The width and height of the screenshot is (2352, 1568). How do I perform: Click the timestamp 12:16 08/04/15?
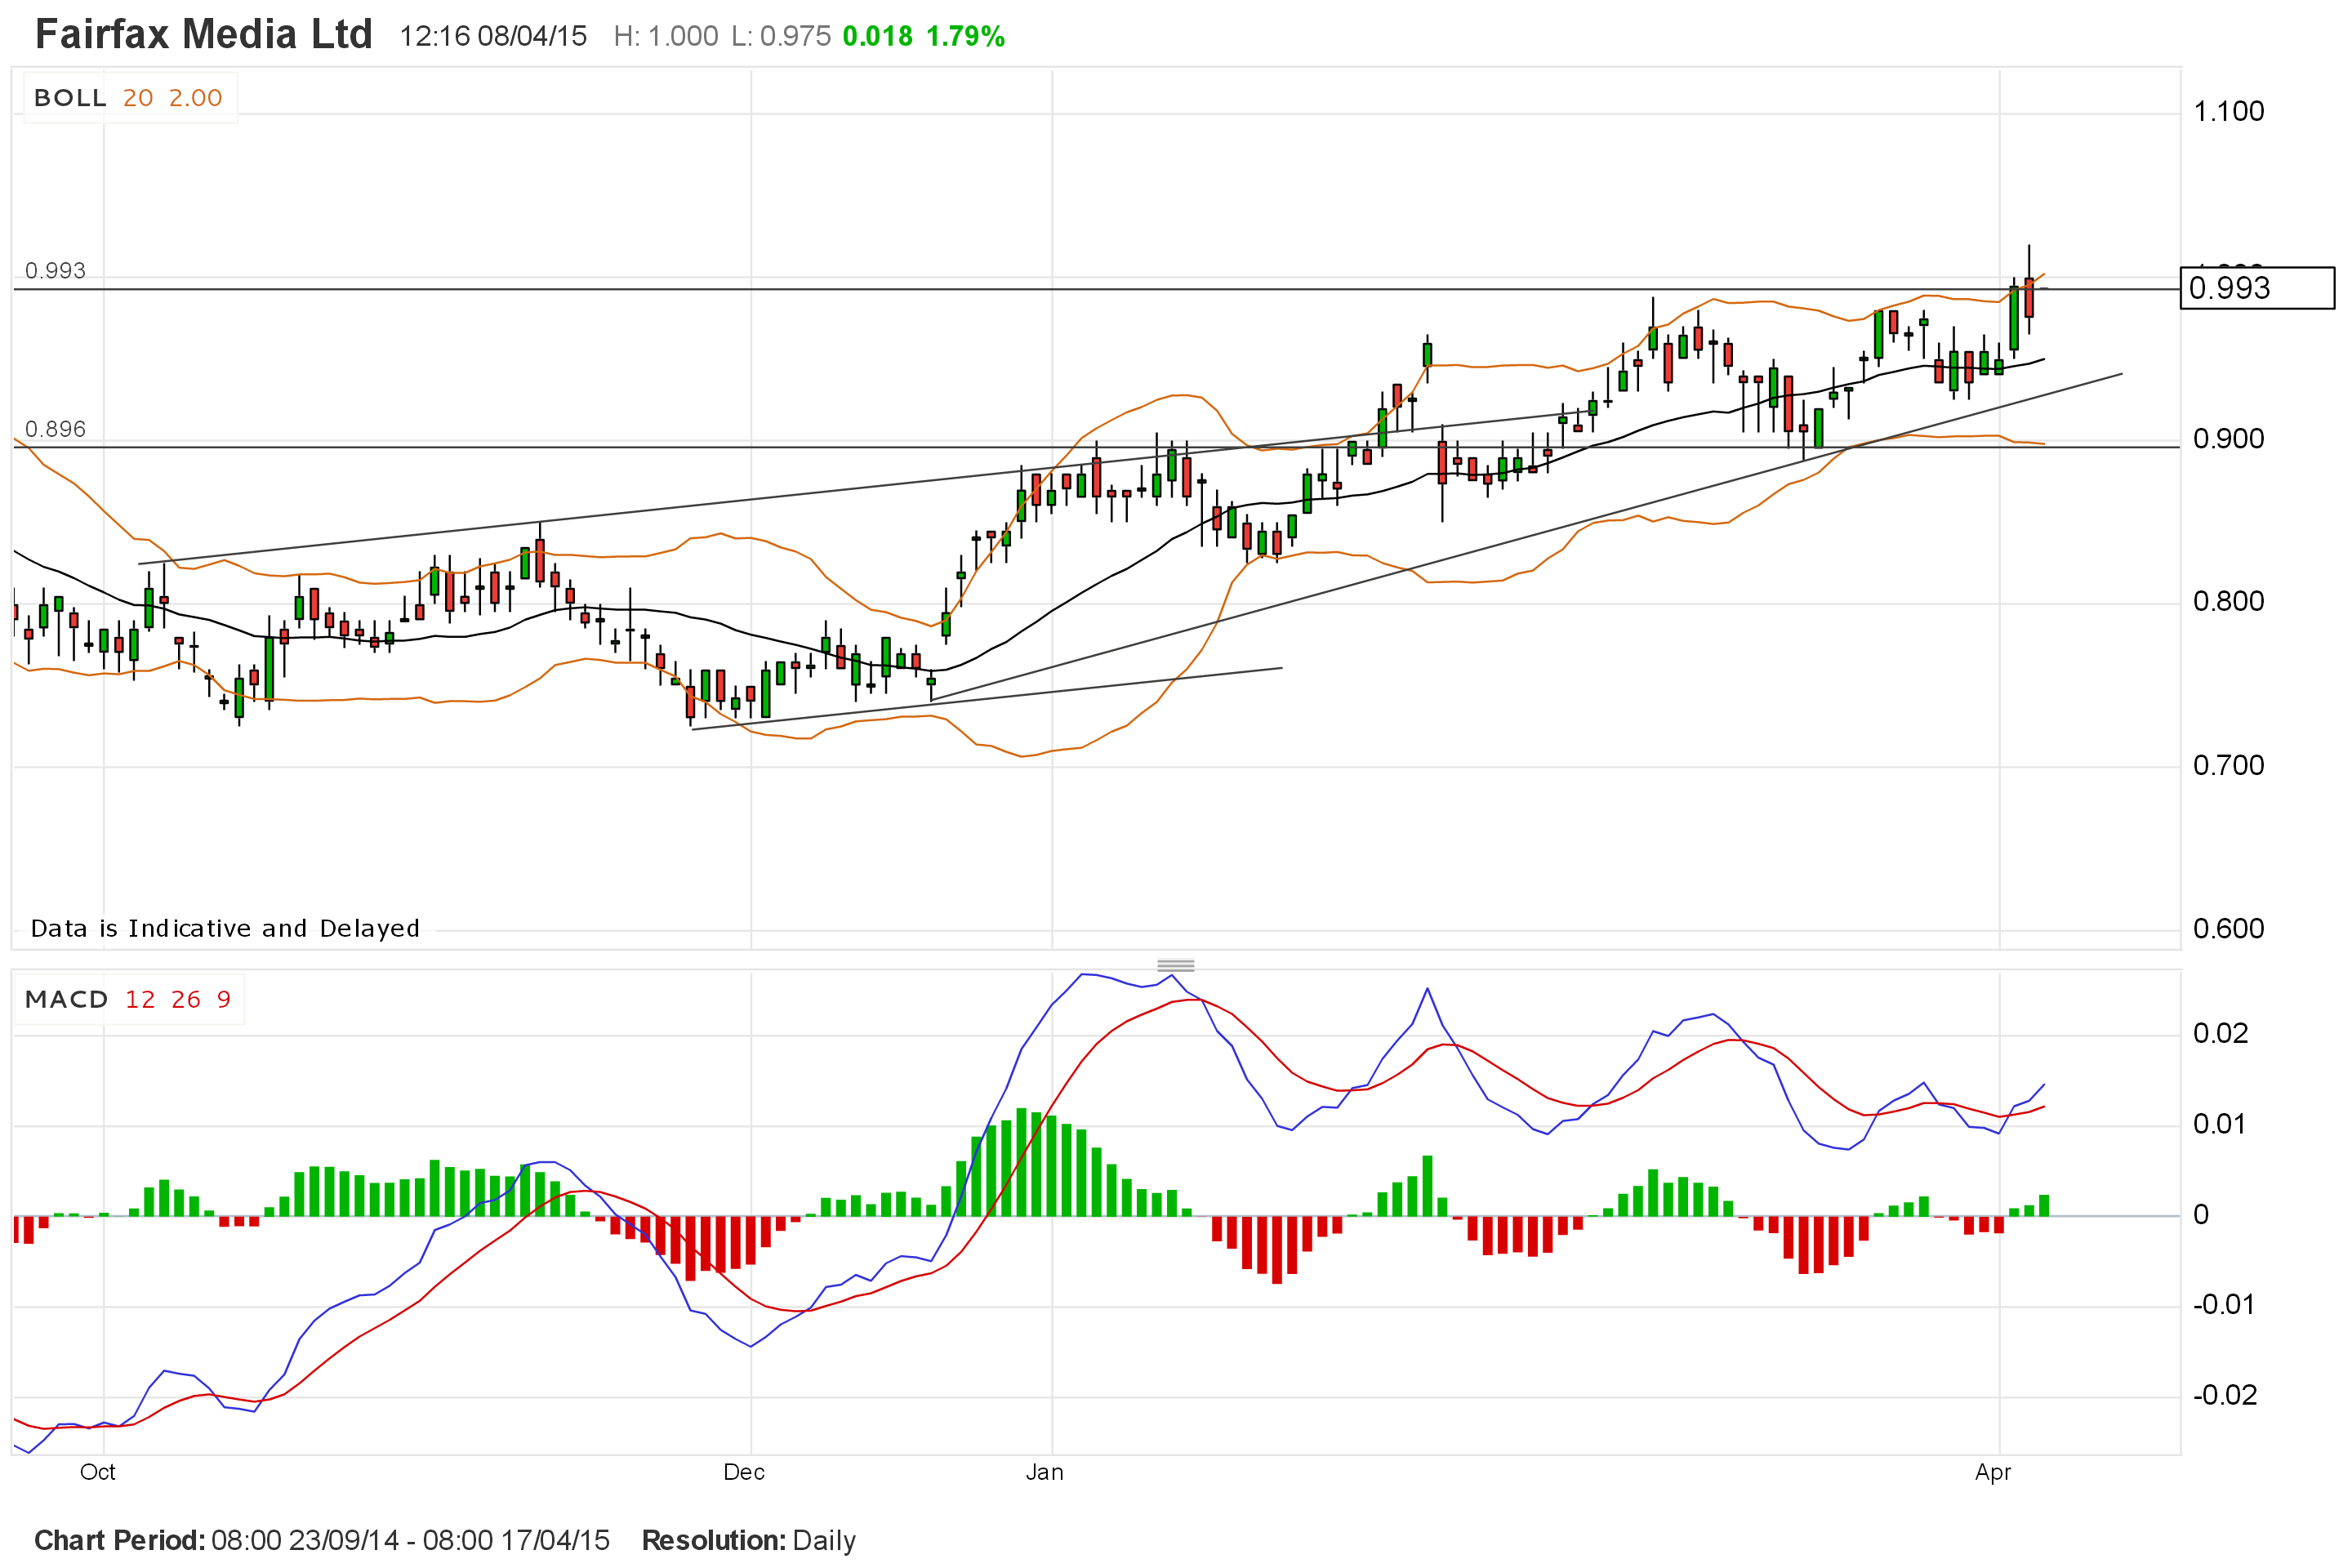(494, 37)
